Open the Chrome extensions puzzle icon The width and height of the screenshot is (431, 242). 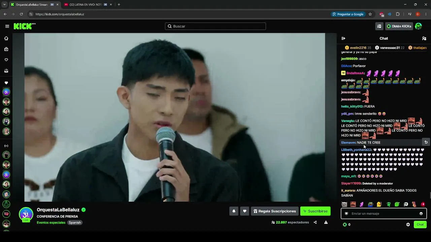pyautogui.click(x=398, y=14)
